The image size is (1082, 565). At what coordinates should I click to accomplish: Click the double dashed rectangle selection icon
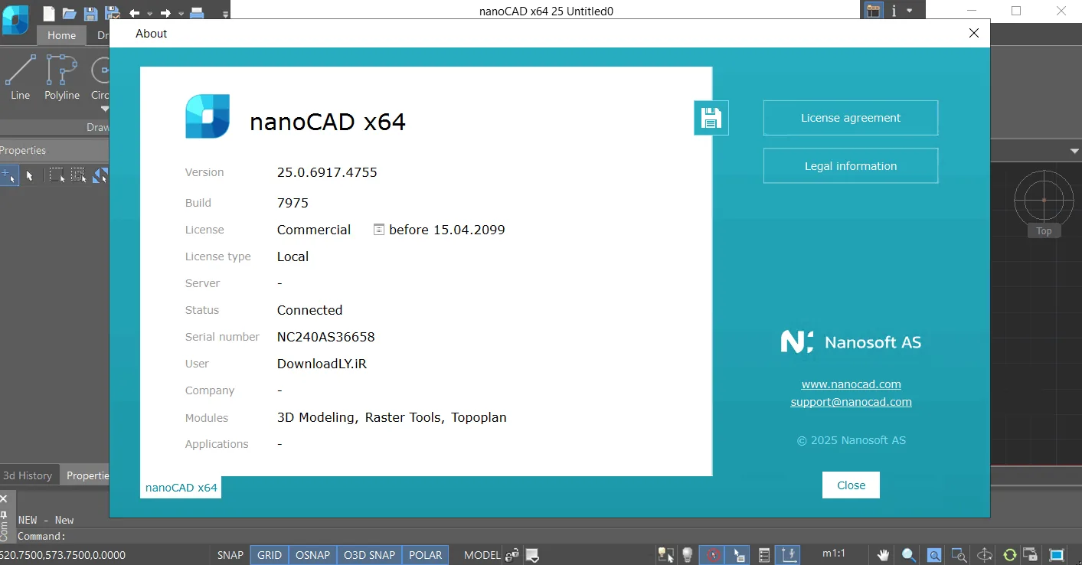[78, 176]
